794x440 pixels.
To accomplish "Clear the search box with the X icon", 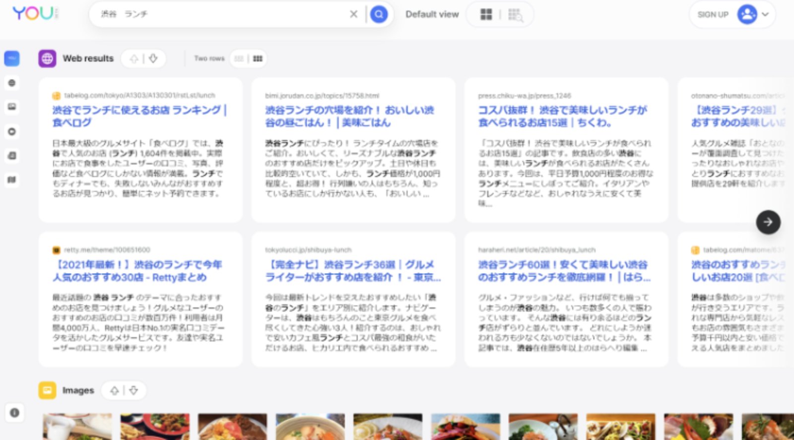I will pyautogui.click(x=353, y=14).
